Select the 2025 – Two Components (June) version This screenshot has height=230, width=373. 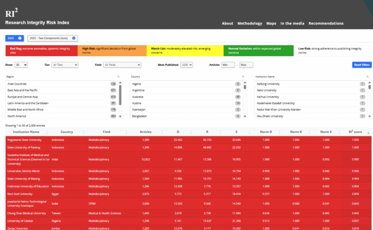(x=50, y=38)
